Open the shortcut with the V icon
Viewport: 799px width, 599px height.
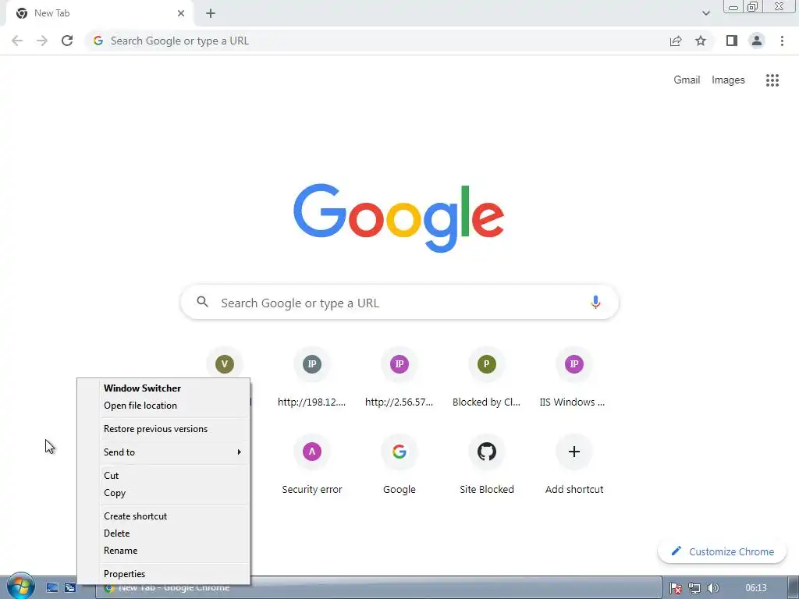[225, 364]
